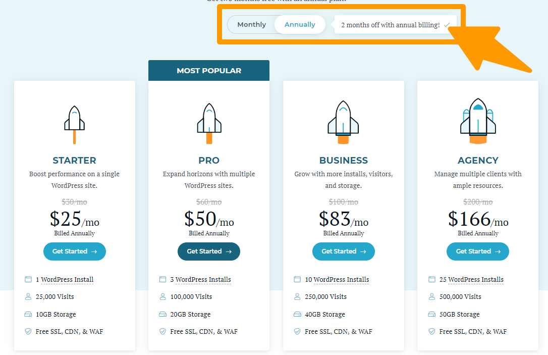
Task: Click the MOST POPULAR banner
Action: pyautogui.click(x=208, y=70)
